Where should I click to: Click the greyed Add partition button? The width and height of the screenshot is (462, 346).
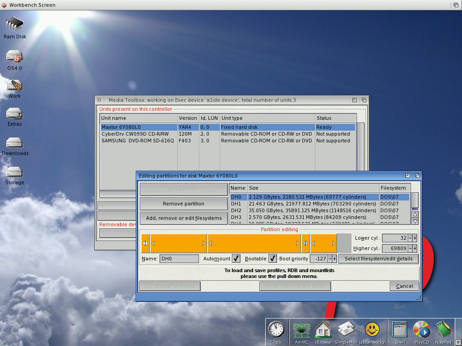tap(184, 190)
